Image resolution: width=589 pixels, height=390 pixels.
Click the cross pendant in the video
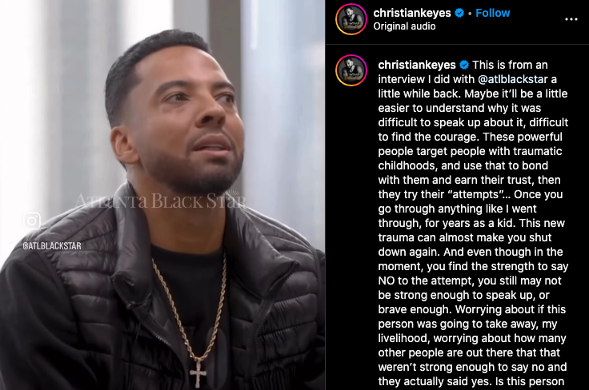tap(198, 373)
